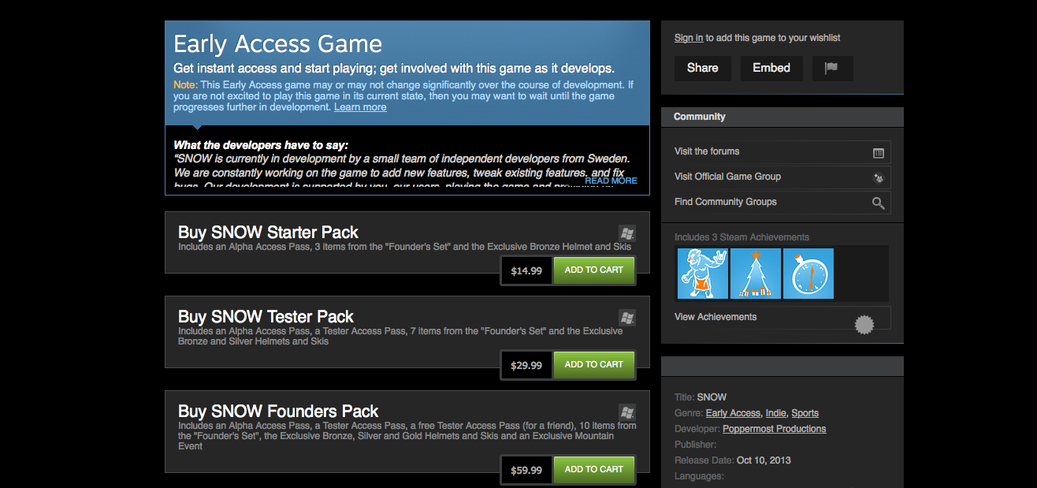Click the Find Community Groups magnifier icon
The height and width of the screenshot is (488, 1037).
click(879, 203)
